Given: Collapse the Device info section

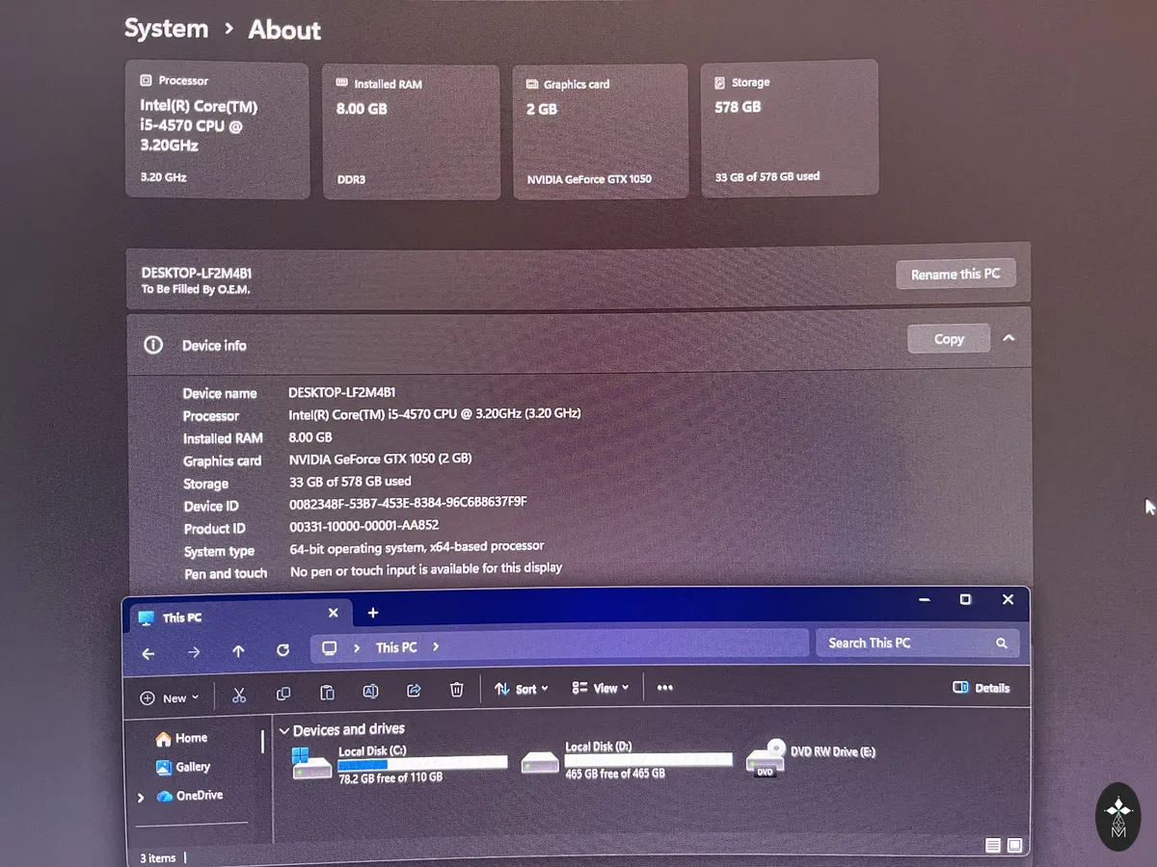Looking at the screenshot, I should click(x=1009, y=338).
